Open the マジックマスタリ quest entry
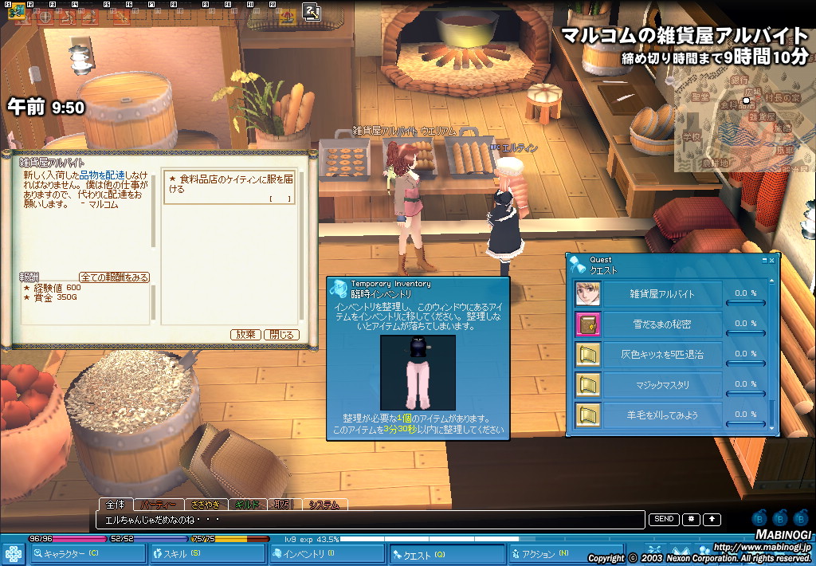This screenshot has height=566, width=816. click(662, 384)
